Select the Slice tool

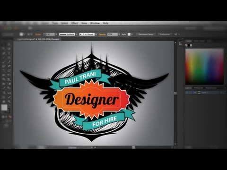click(x=9, y=97)
